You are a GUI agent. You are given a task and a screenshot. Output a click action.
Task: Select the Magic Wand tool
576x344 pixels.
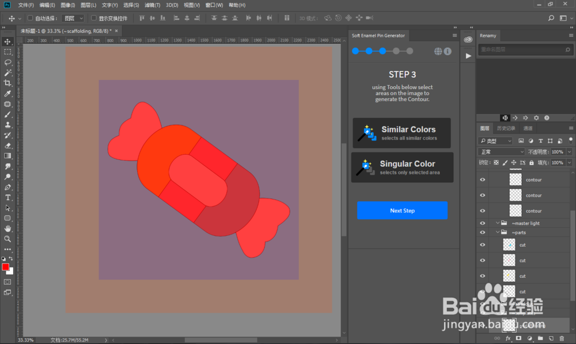tap(7, 72)
